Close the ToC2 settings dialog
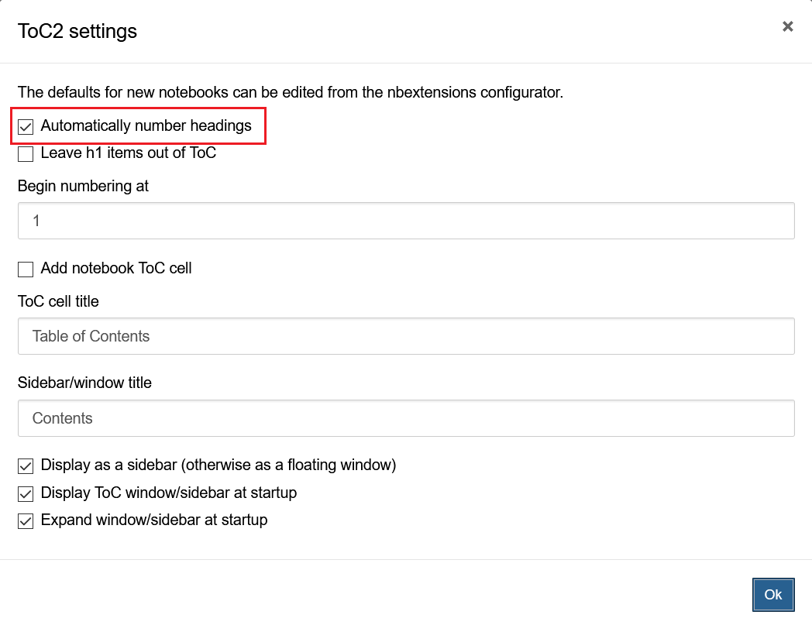 click(787, 26)
